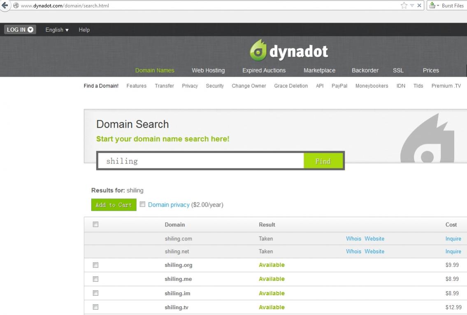Open the Marketplace menu
Image resolution: width=467 pixels, height=315 pixels.
point(319,70)
